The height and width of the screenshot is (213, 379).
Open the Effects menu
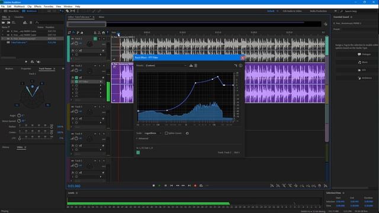click(38, 7)
